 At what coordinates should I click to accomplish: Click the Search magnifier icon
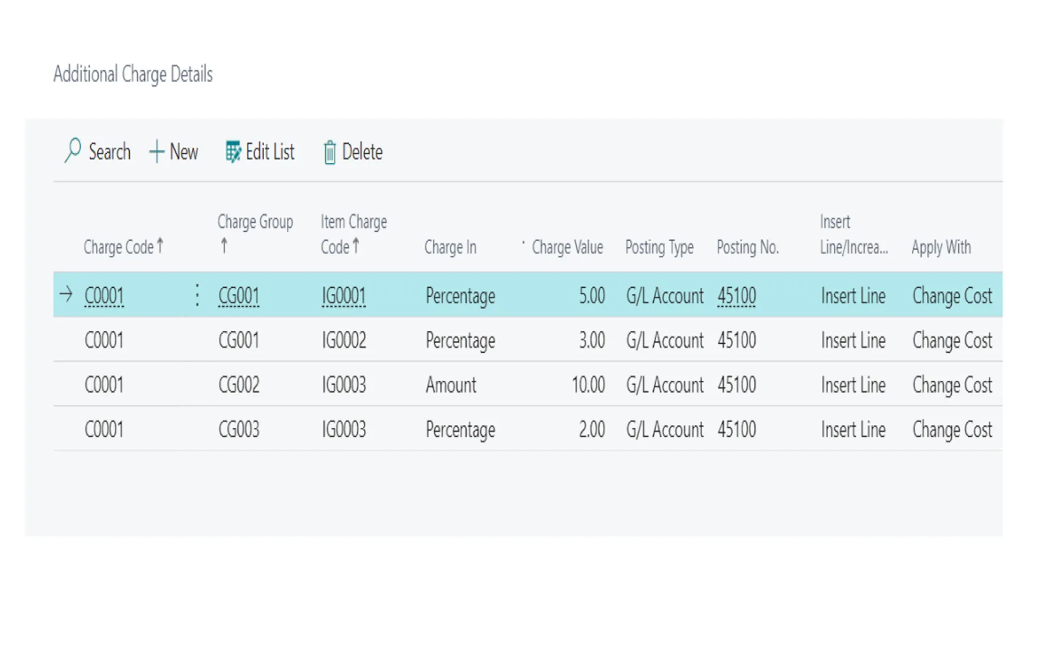[x=72, y=150]
